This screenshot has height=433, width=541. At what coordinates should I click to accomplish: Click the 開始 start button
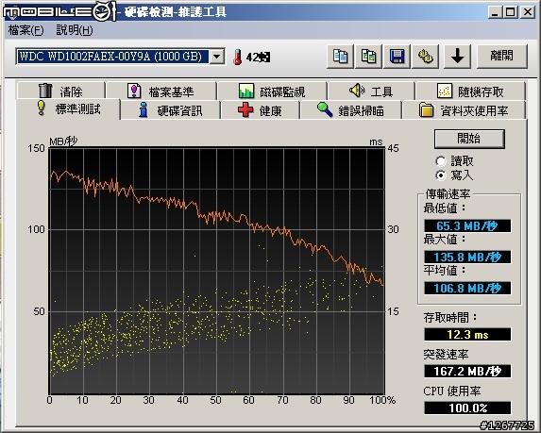click(469, 139)
